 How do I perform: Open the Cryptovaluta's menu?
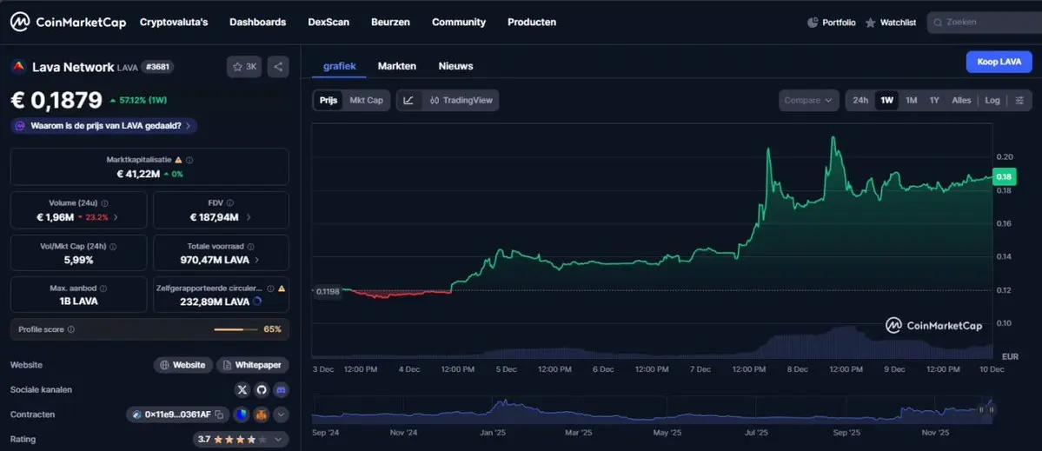(x=174, y=22)
